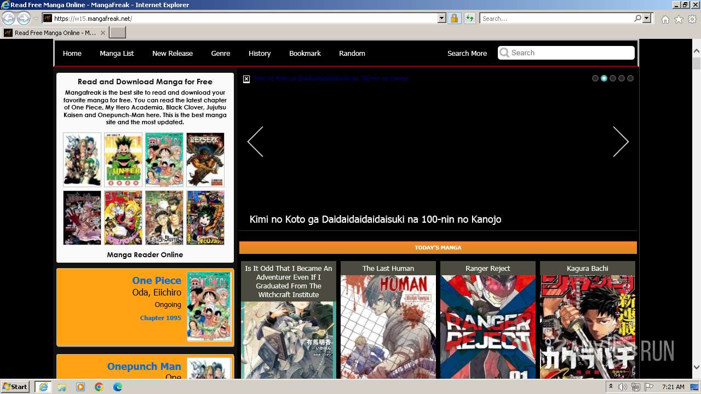Open Favorites star icon
Image resolution: width=701 pixels, height=394 pixels.
point(679,19)
